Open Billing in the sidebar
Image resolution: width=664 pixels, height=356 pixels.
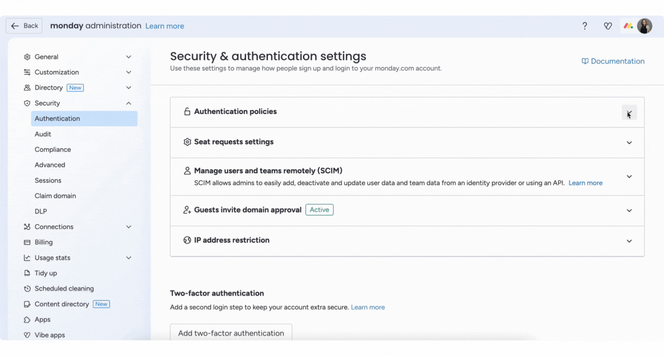click(x=43, y=242)
